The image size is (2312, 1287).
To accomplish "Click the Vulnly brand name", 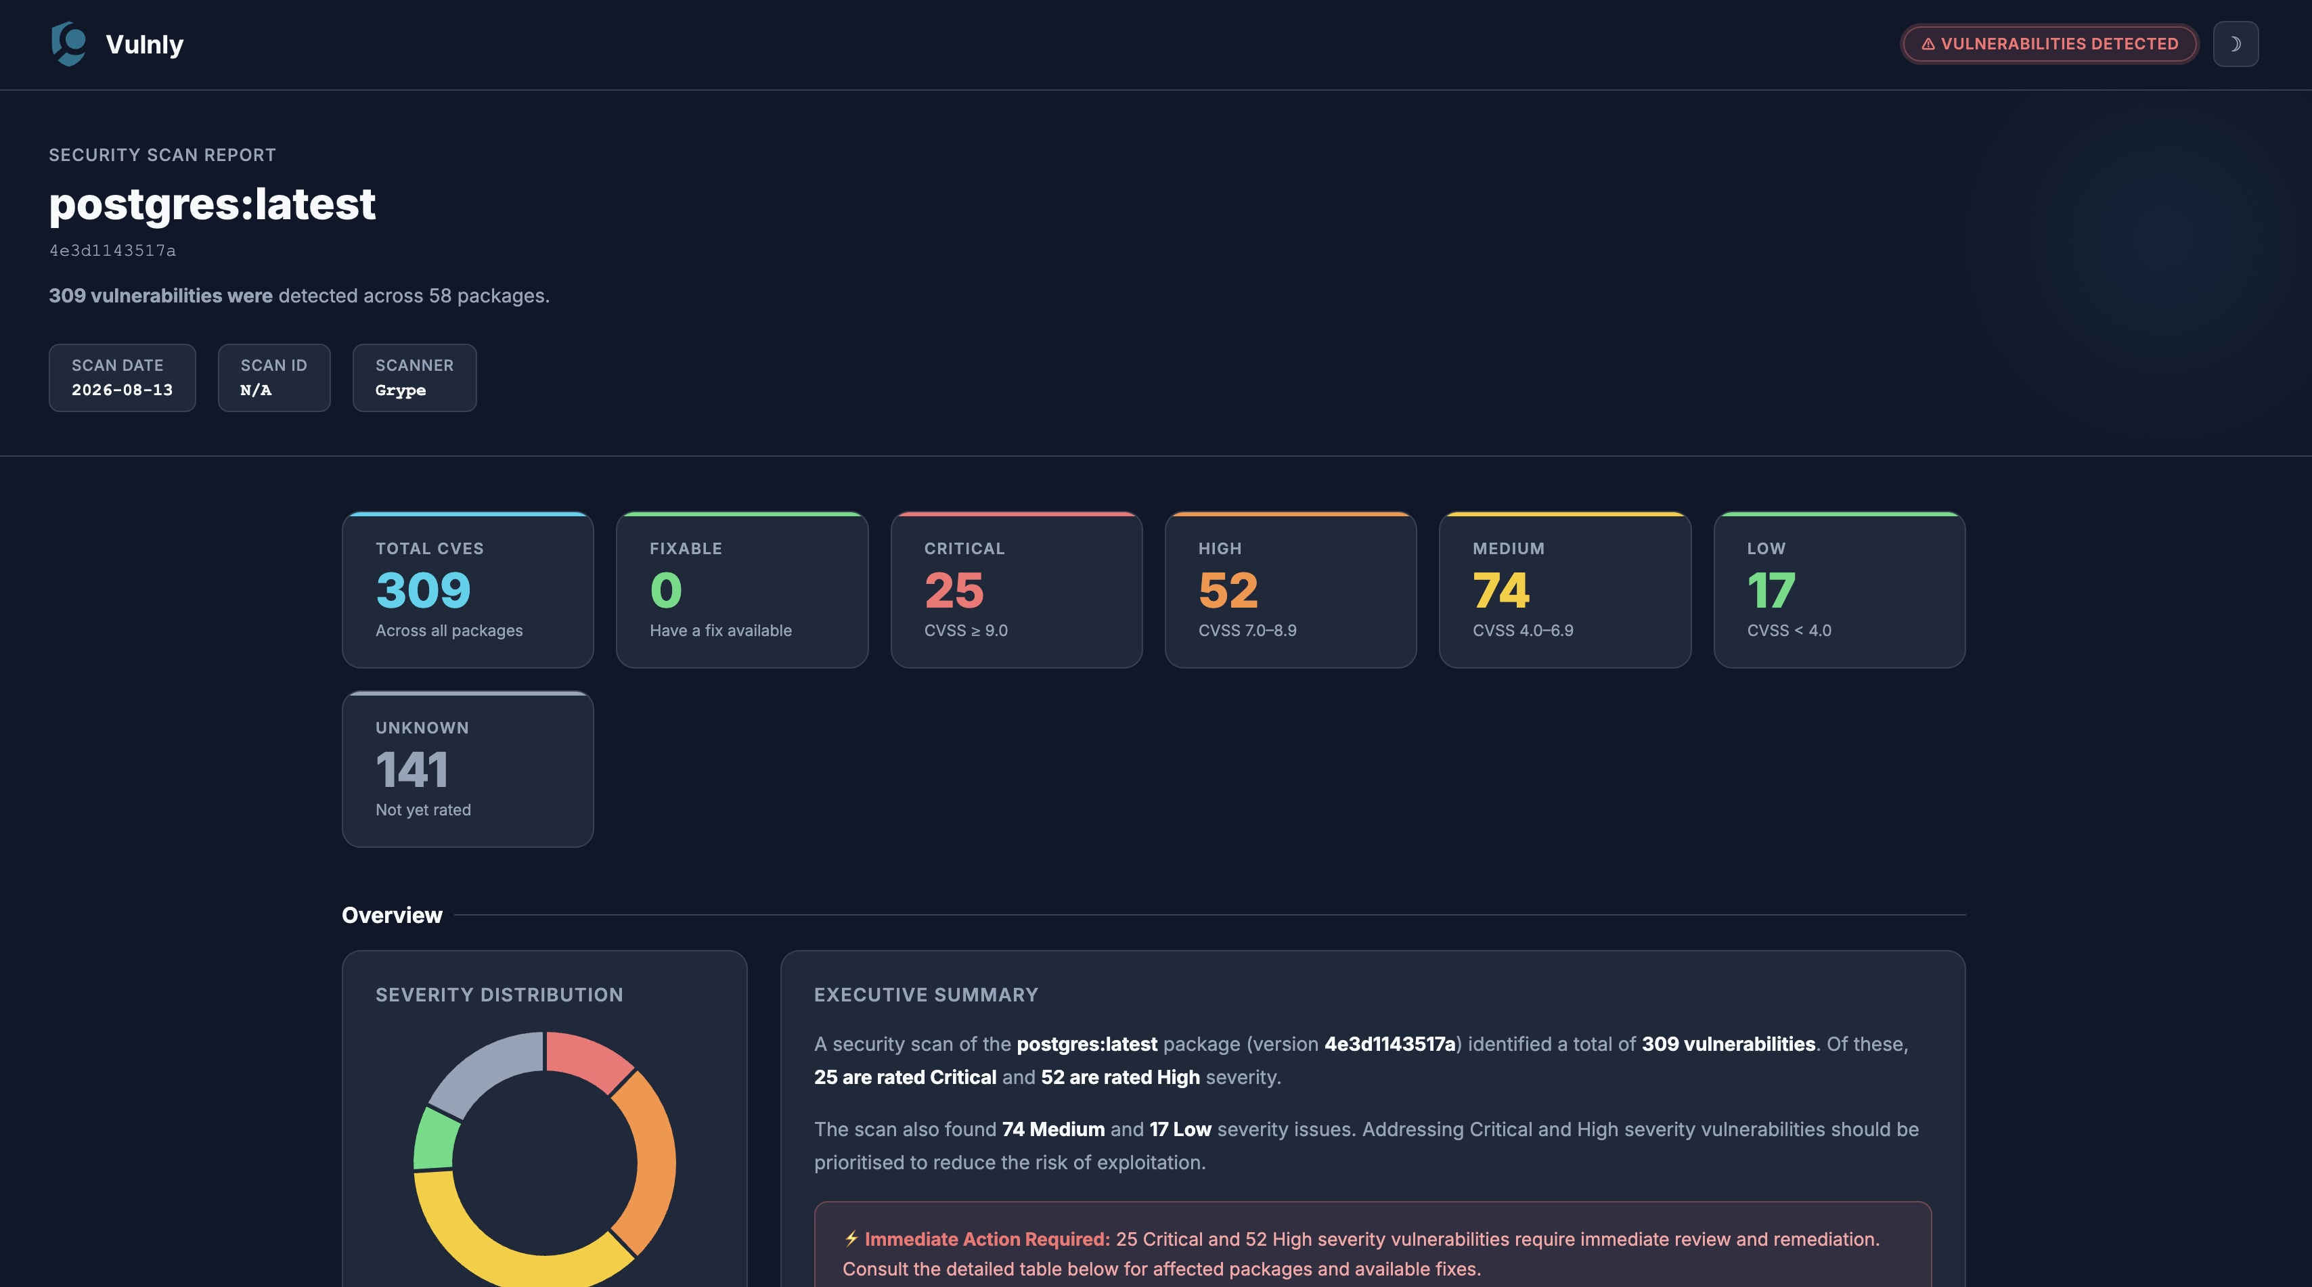I will [x=145, y=44].
